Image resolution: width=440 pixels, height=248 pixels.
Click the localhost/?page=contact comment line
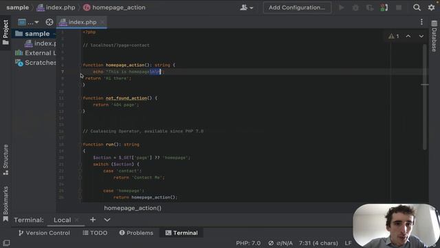coord(116,45)
